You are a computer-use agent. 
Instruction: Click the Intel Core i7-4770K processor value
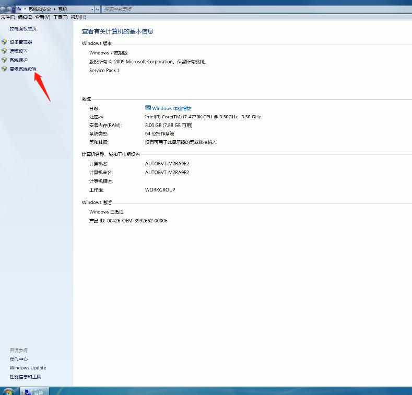click(x=203, y=117)
